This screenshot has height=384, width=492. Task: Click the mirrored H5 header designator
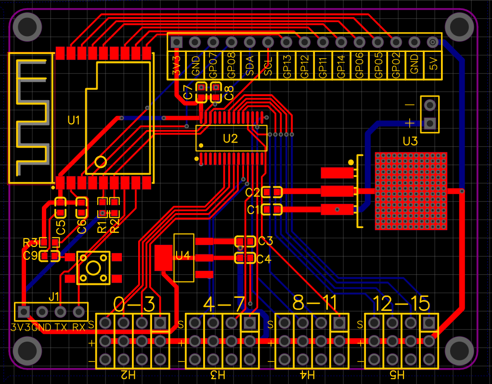click(x=397, y=374)
